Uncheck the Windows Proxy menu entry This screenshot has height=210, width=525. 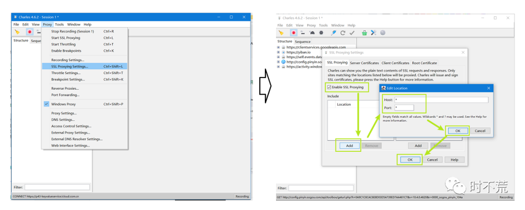click(85, 104)
